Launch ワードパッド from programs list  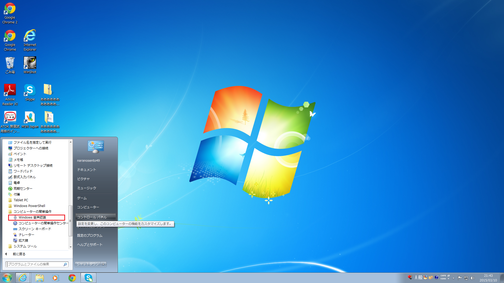tap(20, 171)
